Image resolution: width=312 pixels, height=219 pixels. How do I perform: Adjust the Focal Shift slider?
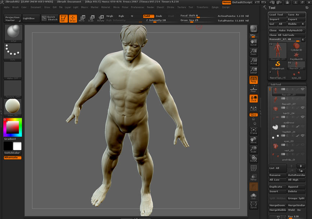197,16
